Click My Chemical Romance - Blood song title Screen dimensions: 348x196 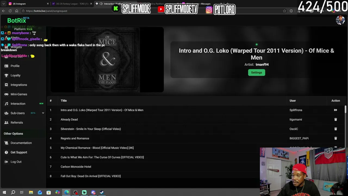(x=97, y=148)
